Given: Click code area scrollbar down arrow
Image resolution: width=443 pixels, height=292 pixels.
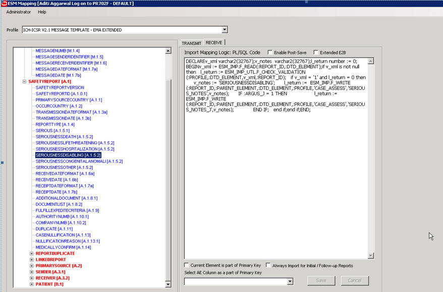Looking at the screenshot, I should (x=371, y=256).
